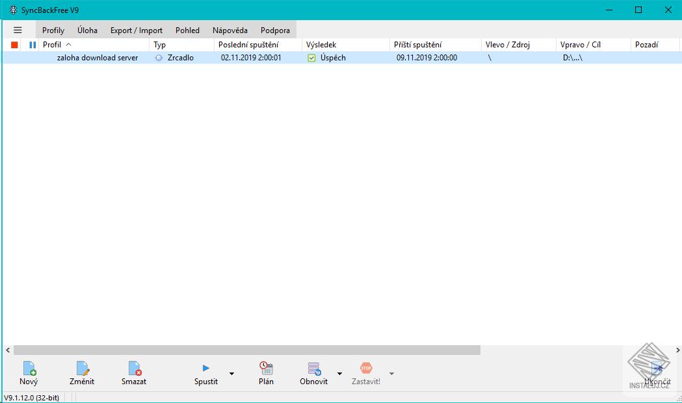The width and height of the screenshot is (682, 403).
Task: Sort by Vlevo / Zdroj column header
Action: [519, 45]
